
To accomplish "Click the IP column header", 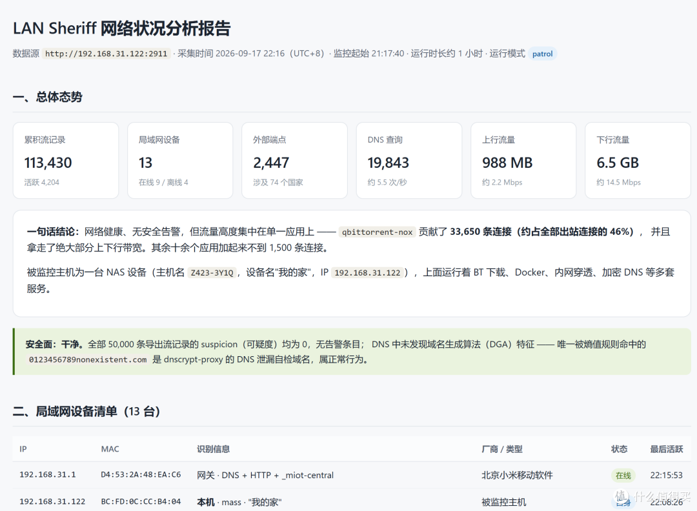I will click(23, 449).
